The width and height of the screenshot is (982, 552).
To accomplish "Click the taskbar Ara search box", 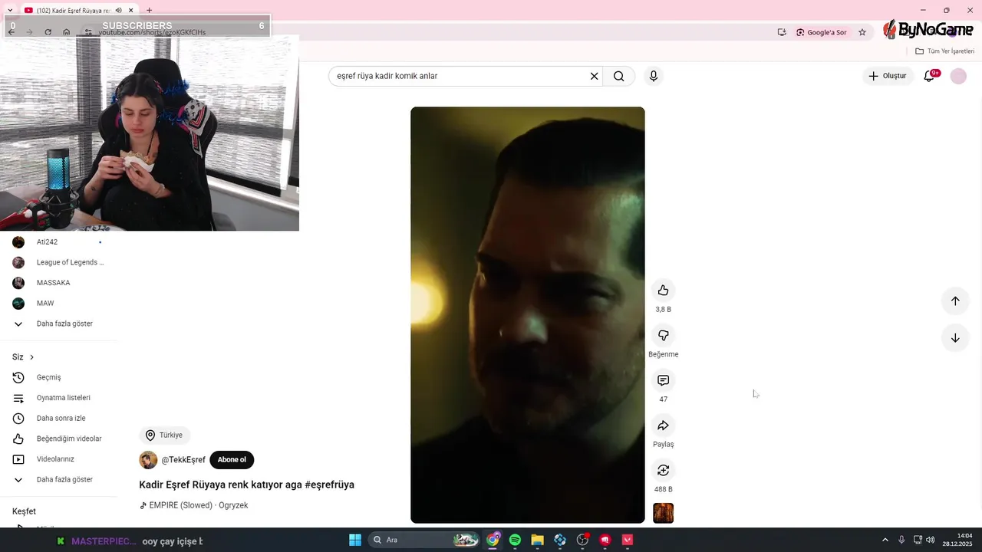I will point(424,540).
